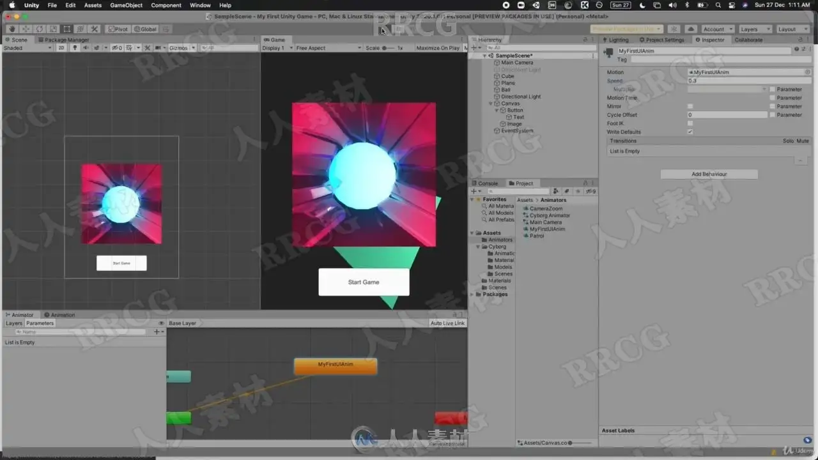
Task: Select the Hand tool in the toolbar
Action: 12,29
